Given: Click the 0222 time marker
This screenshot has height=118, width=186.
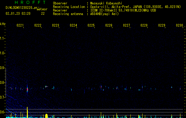Looking at the screenshot, I should tap(38, 25).
